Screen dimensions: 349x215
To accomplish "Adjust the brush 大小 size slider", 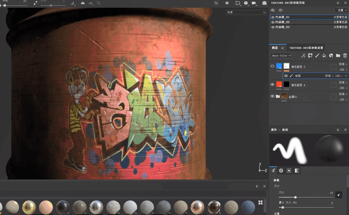I will pos(306,197).
